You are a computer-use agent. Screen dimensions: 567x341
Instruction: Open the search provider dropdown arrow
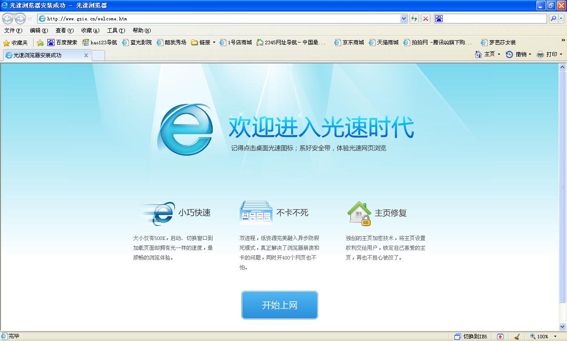[561, 19]
